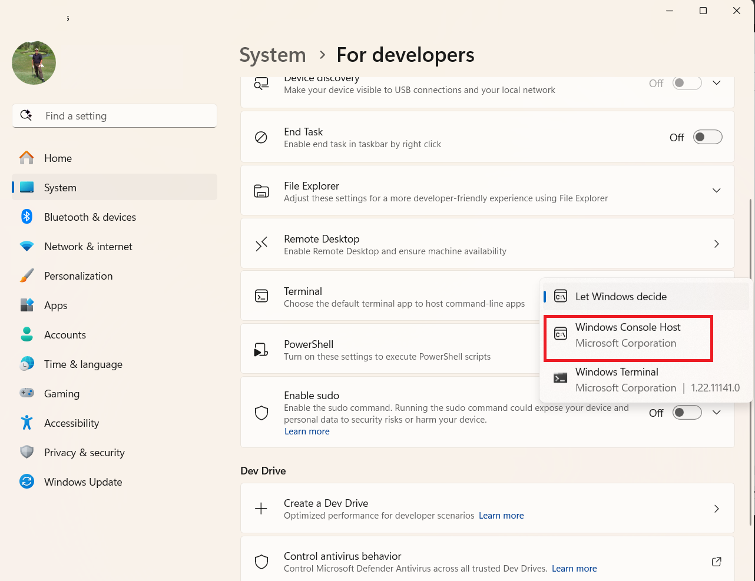Click the Gaming controller icon
The width and height of the screenshot is (755, 581).
point(27,393)
